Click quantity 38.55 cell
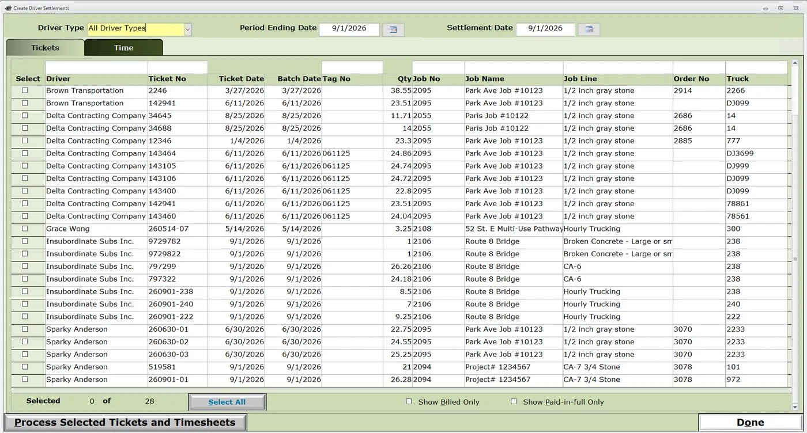This screenshot has height=433, width=807. (398, 90)
